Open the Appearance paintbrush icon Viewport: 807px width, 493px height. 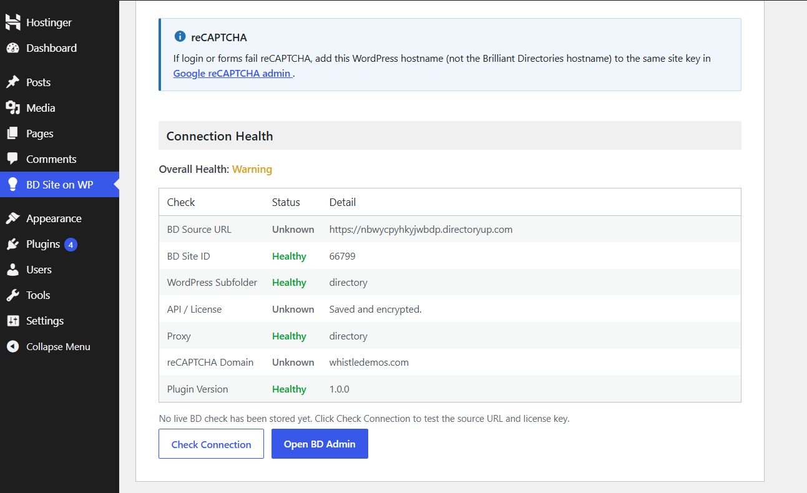tap(12, 218)
